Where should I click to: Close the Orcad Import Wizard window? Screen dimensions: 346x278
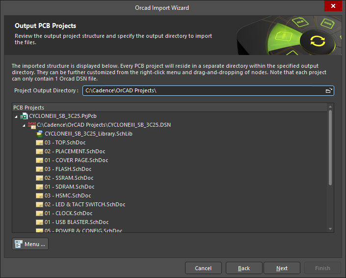tap(333, 6)
